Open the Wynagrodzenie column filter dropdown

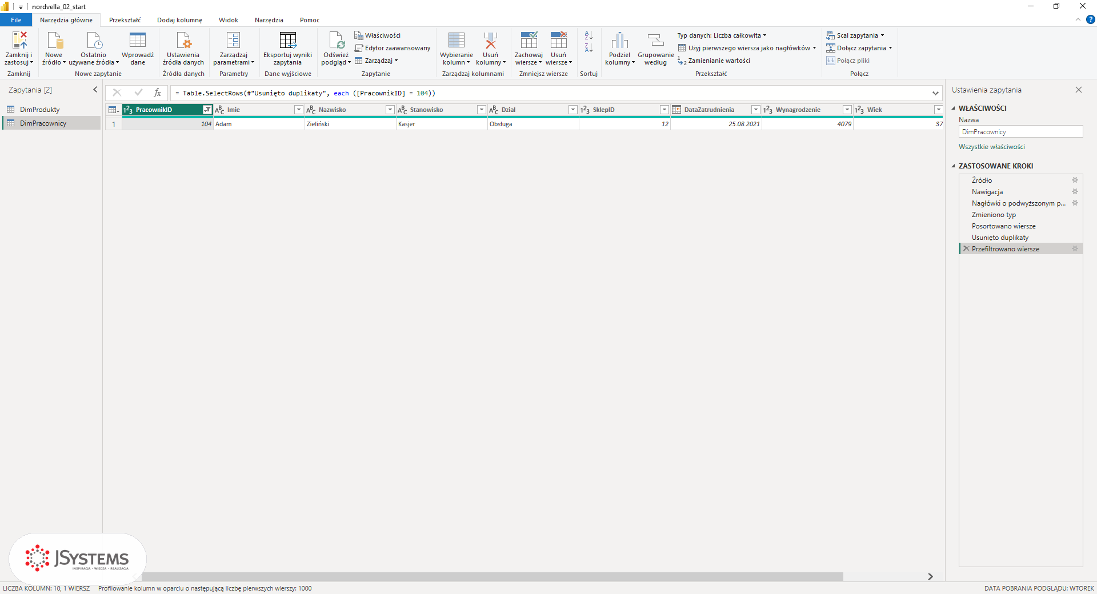point(847,110)
